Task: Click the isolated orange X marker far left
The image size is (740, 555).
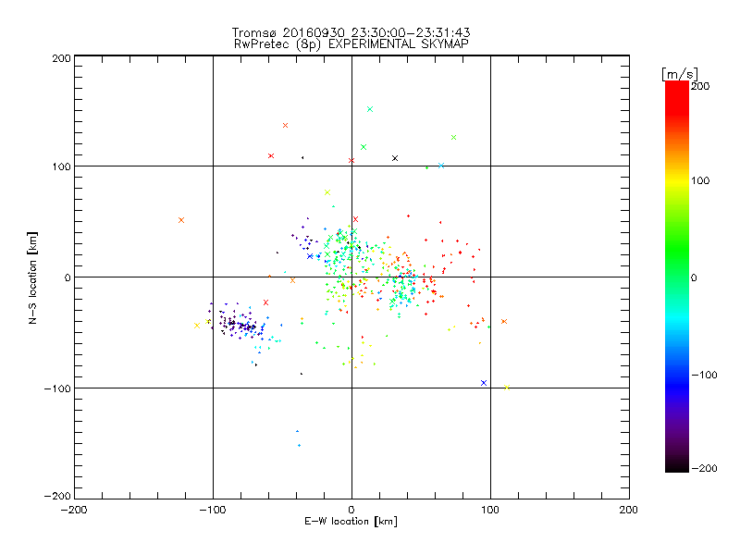Action: 181,220
